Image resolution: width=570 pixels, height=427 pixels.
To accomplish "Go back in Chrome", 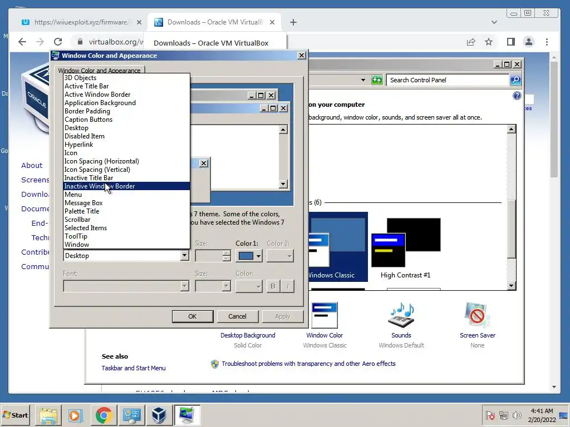I will (22, 42).
